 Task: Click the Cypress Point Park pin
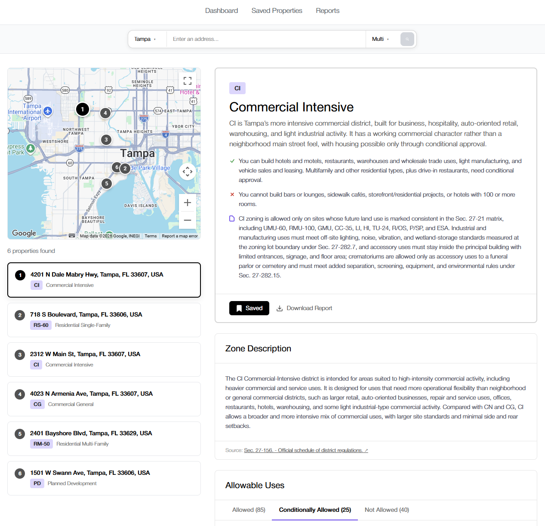[x=30, y=148]
